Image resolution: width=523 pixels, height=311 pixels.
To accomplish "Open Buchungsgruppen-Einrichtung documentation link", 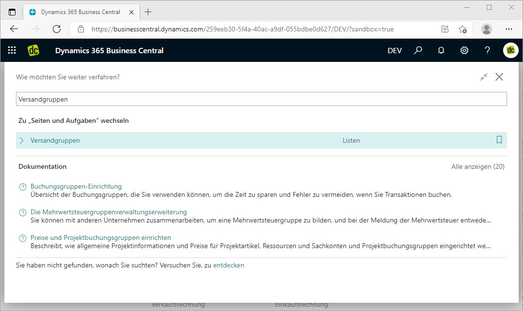I will (x=76, y=187).
